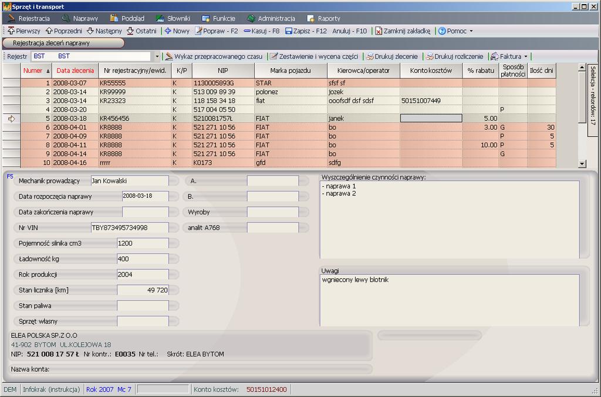Click the A. input field
The image size is (601, 397).
[x=273, y=181]
